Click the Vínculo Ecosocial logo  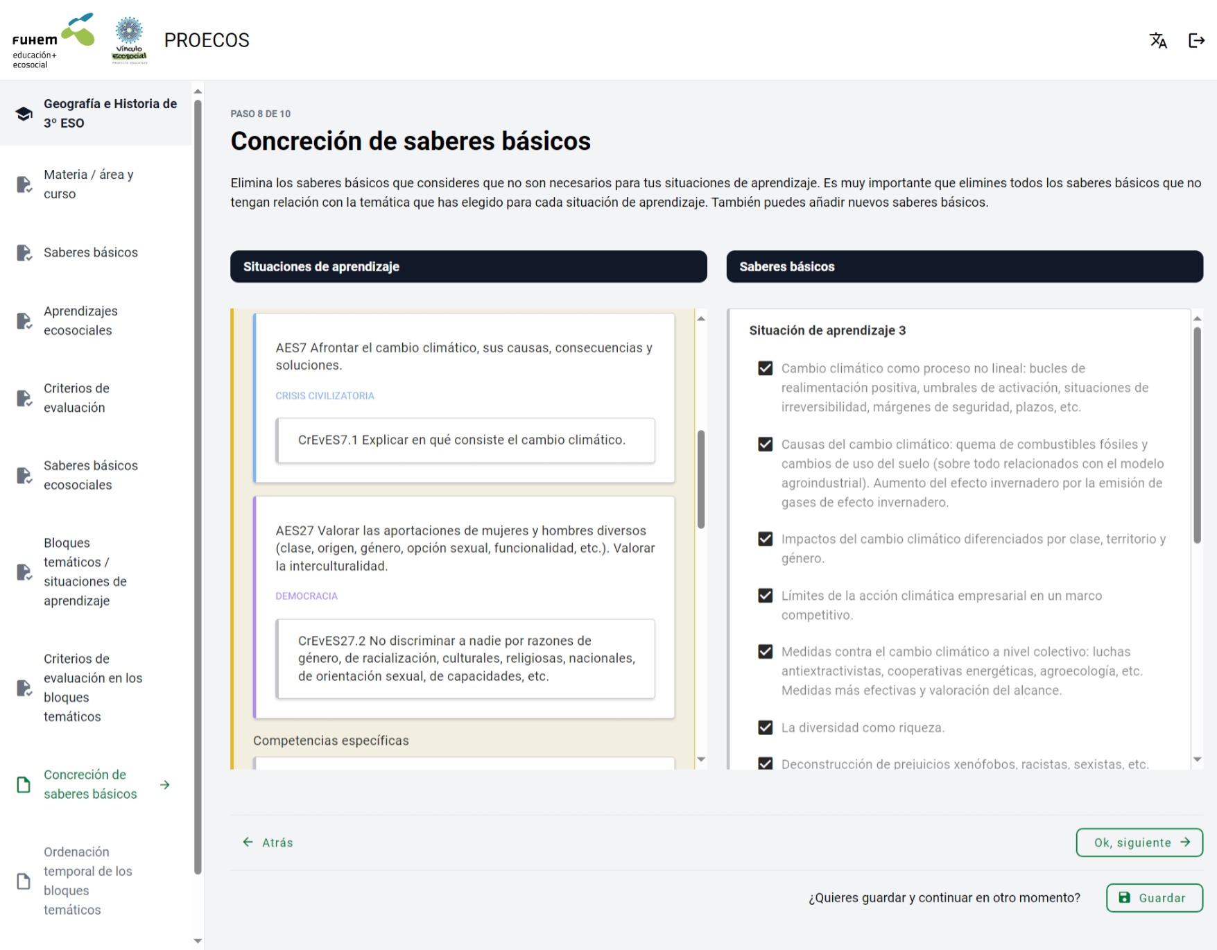[x=130, y=40]
